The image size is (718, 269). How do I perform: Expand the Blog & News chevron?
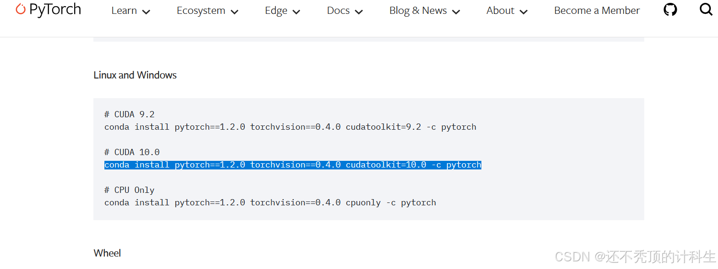pyautogui.click(x=456, y=12)
